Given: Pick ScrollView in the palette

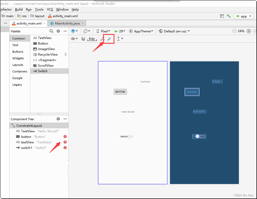Looking at the screenshot, I should tap(49, 66).
